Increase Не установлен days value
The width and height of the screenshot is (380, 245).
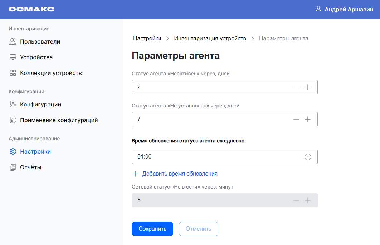coord(308,119)
